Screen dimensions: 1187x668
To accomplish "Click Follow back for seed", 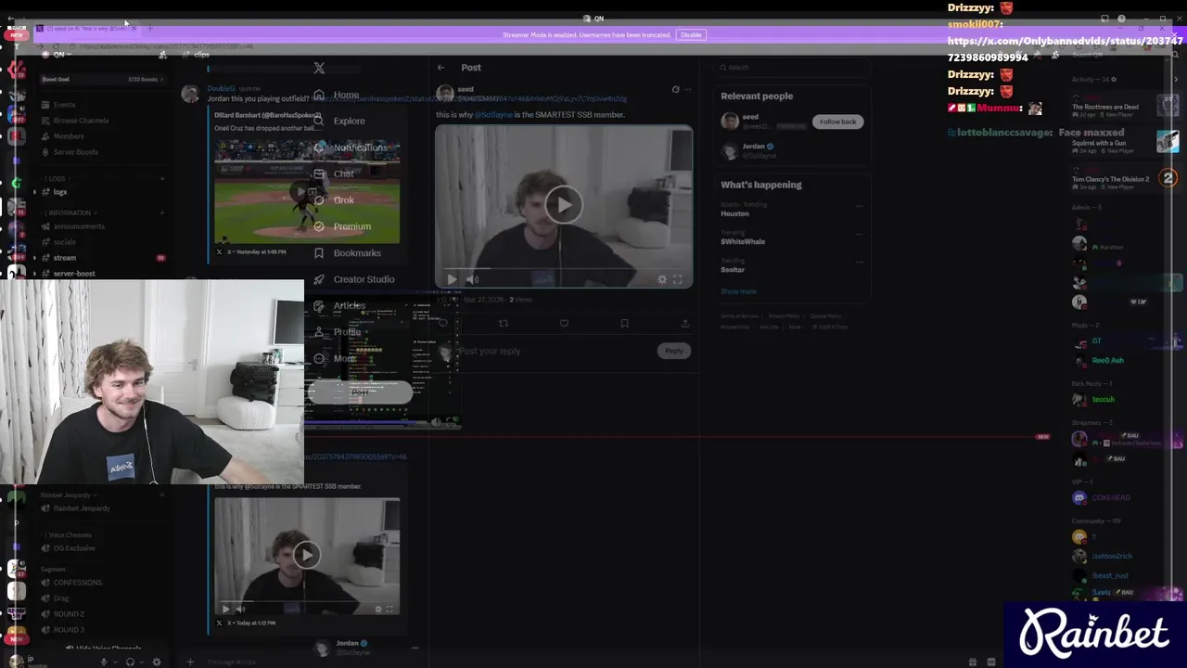I will click(x=837, y=122).
